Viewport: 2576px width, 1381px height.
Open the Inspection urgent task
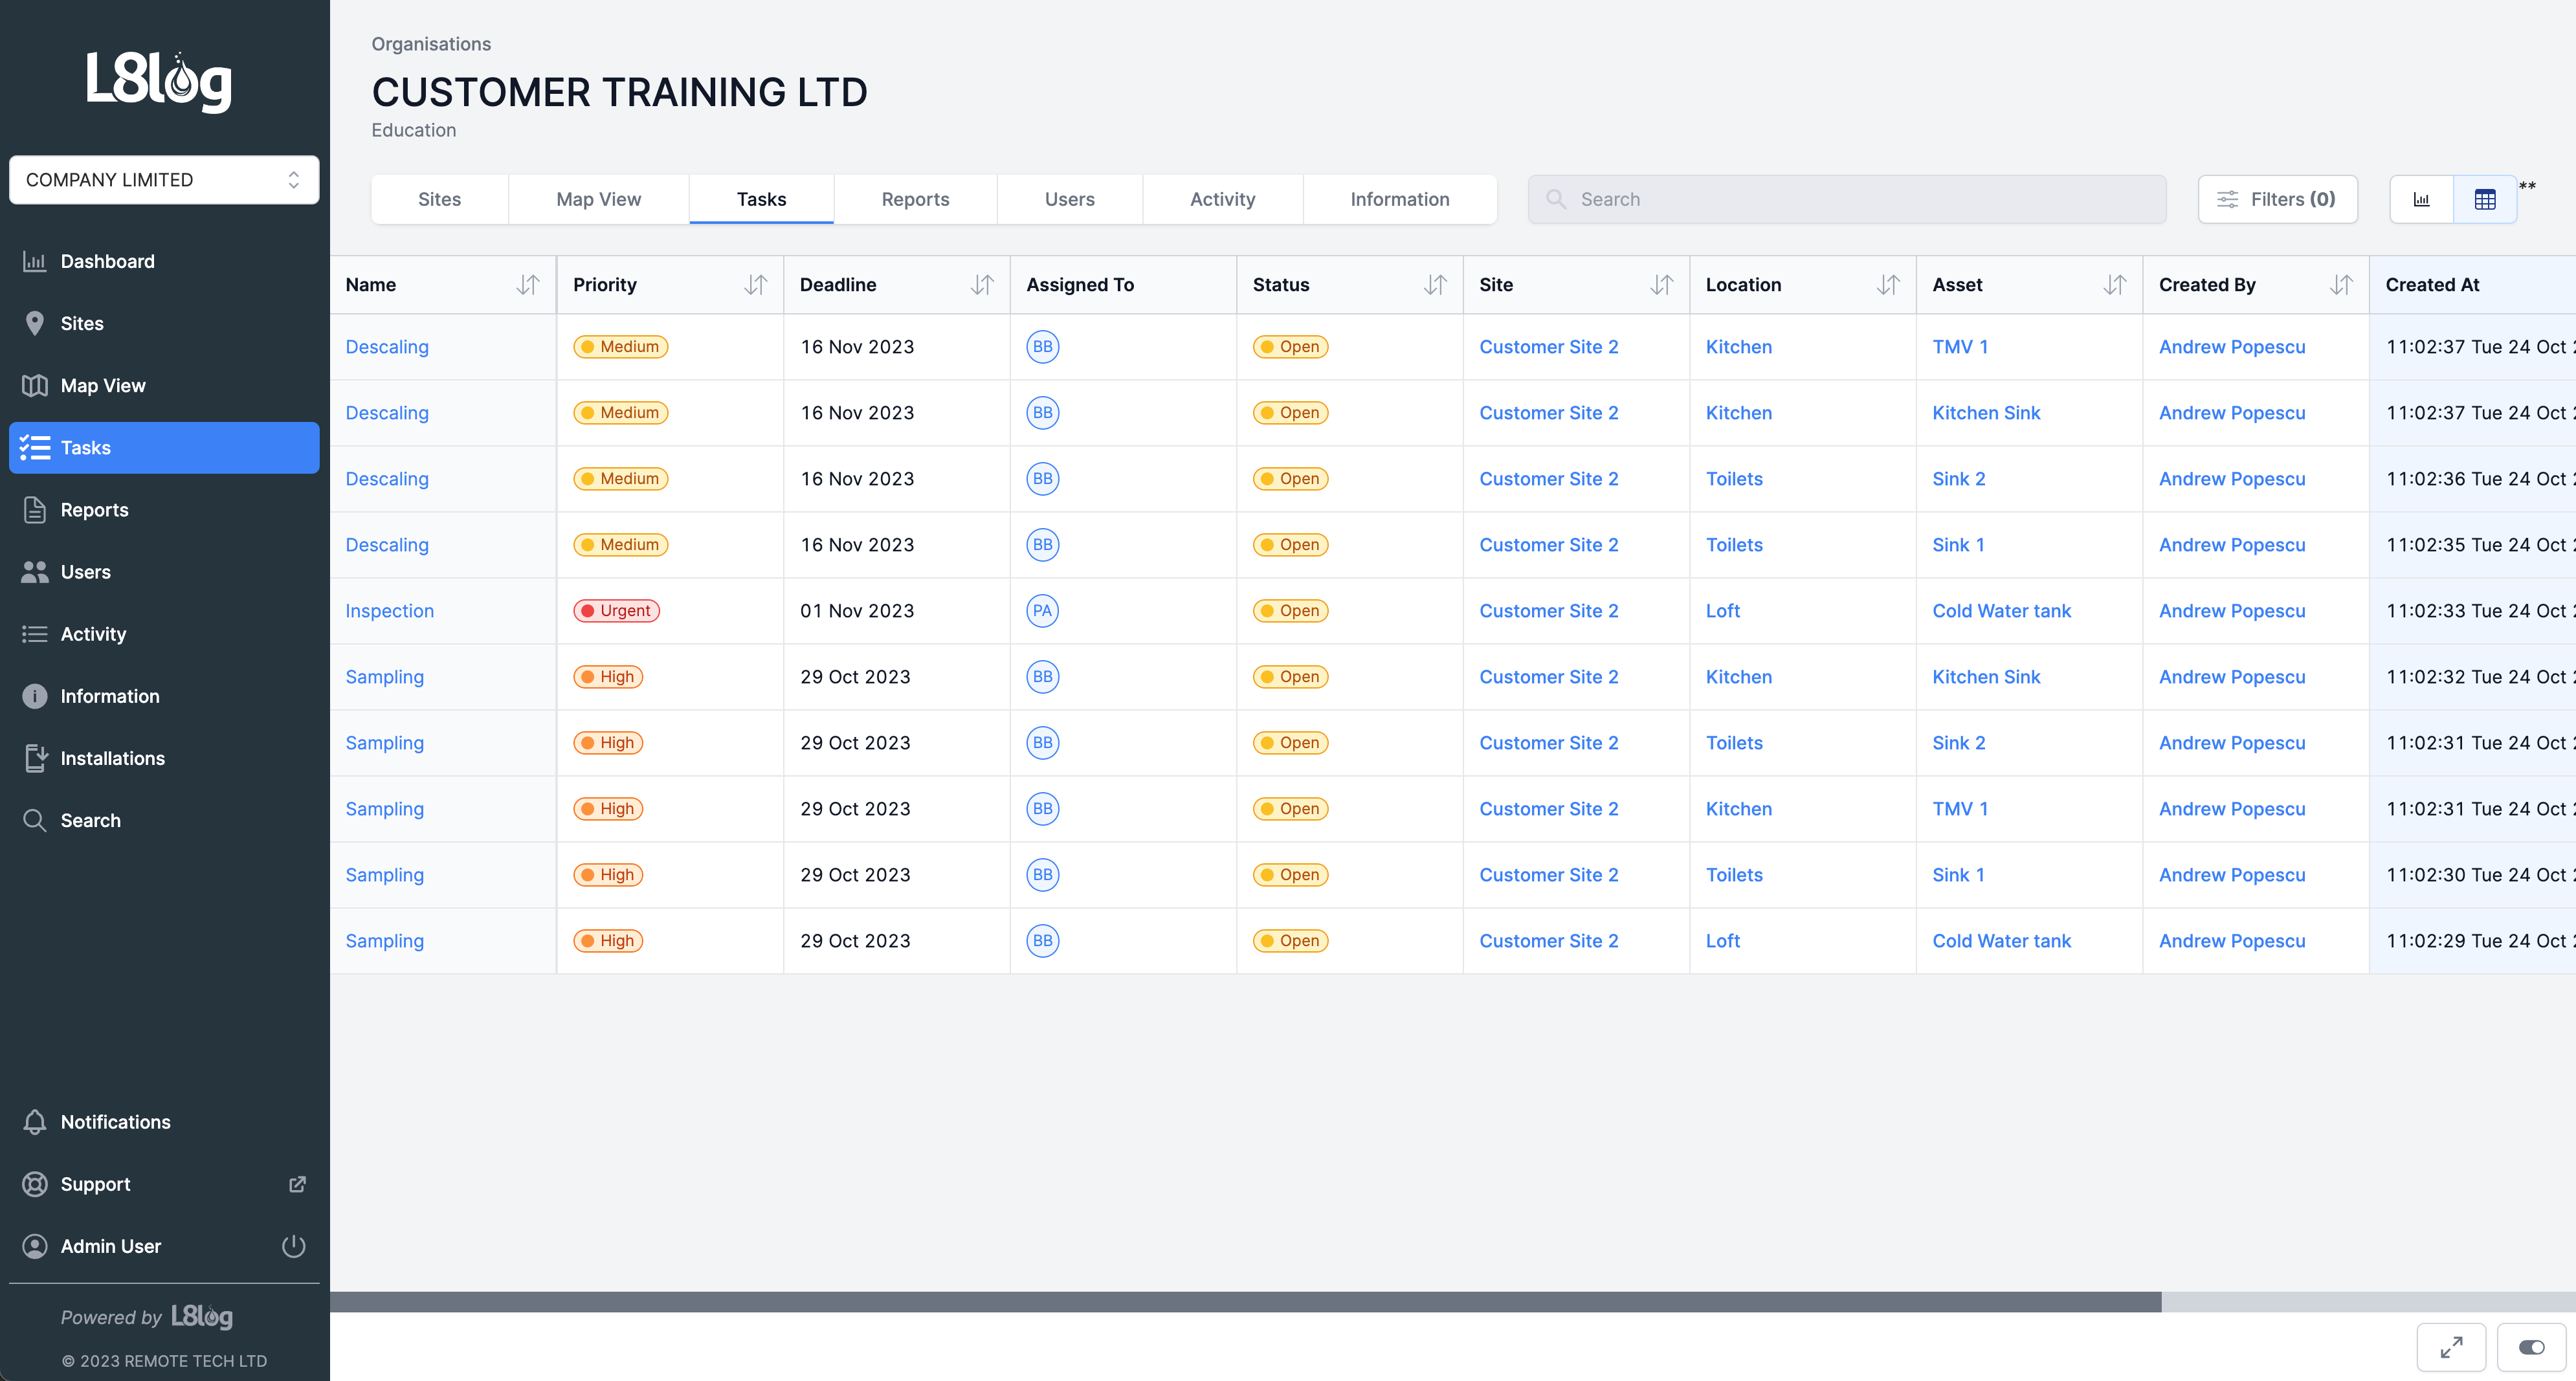click(388, 610)
